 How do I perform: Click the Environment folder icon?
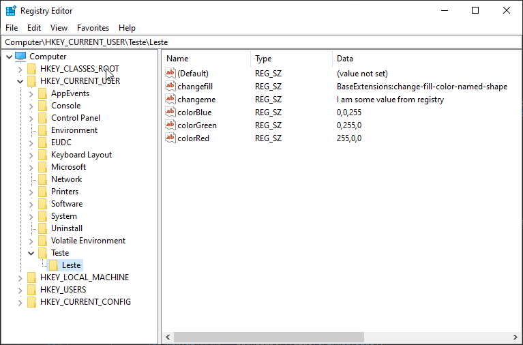point(43,130)
